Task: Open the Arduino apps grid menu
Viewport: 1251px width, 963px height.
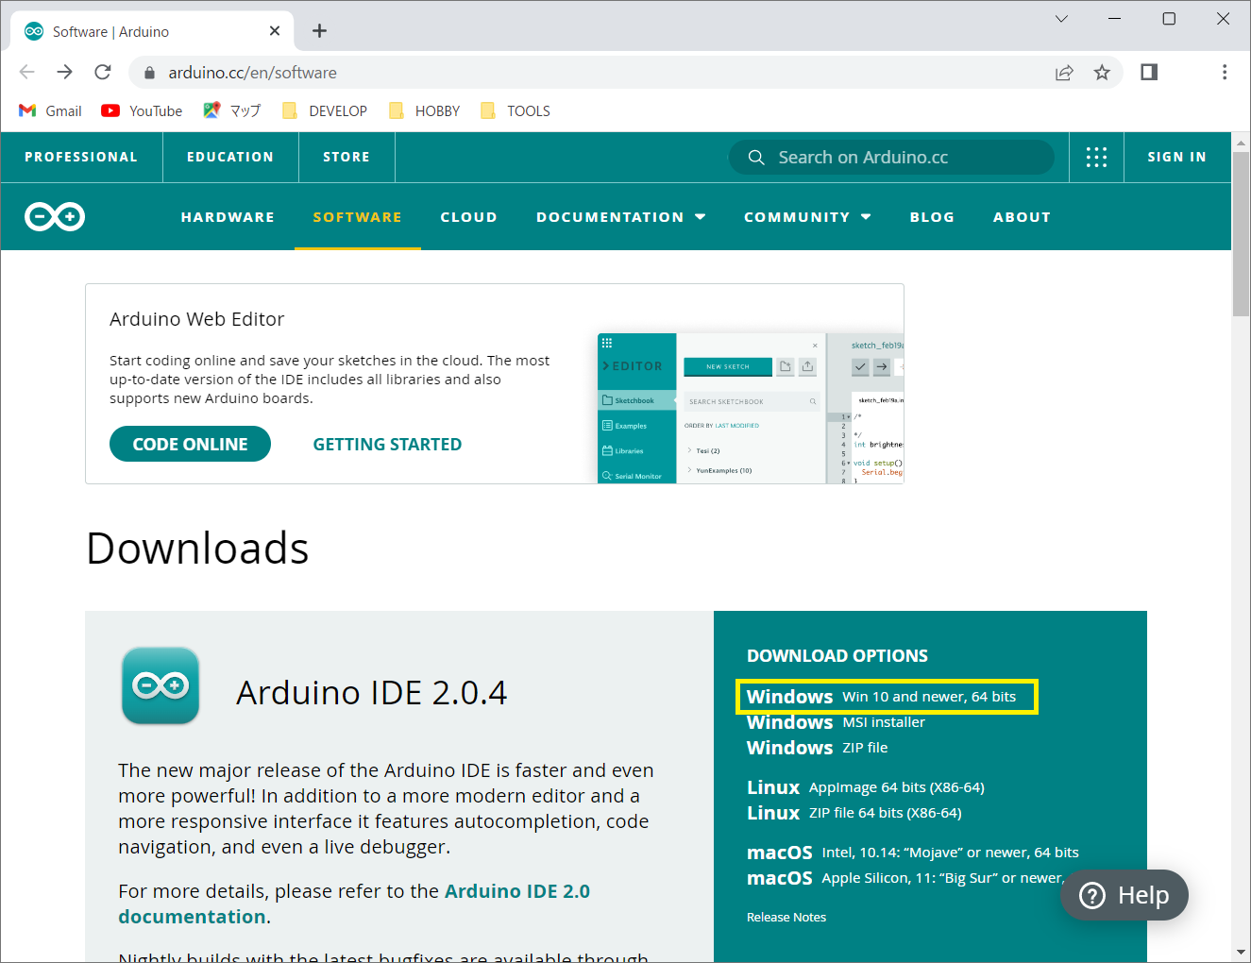Action: coord(1096,158)
